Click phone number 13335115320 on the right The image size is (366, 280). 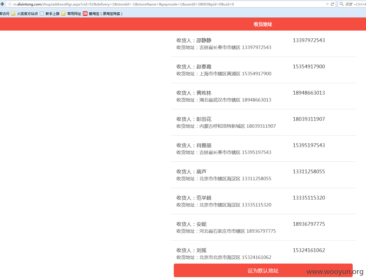tap(309, 198)
